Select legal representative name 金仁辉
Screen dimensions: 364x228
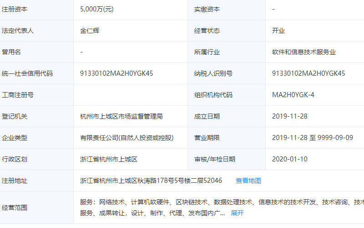[x=90, y=31]
